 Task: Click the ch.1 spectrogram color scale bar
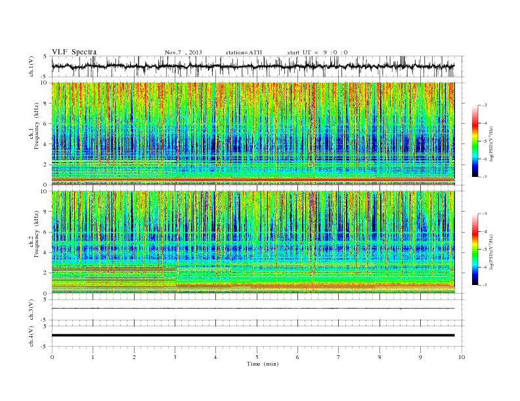[475, 142]
